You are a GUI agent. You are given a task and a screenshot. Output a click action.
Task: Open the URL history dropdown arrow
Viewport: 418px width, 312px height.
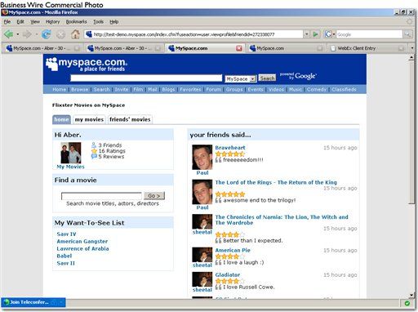307,34
